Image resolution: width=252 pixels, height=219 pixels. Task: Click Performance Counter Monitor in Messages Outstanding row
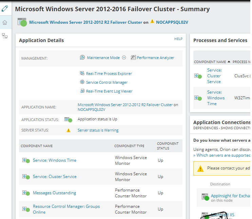click(131, 193)
